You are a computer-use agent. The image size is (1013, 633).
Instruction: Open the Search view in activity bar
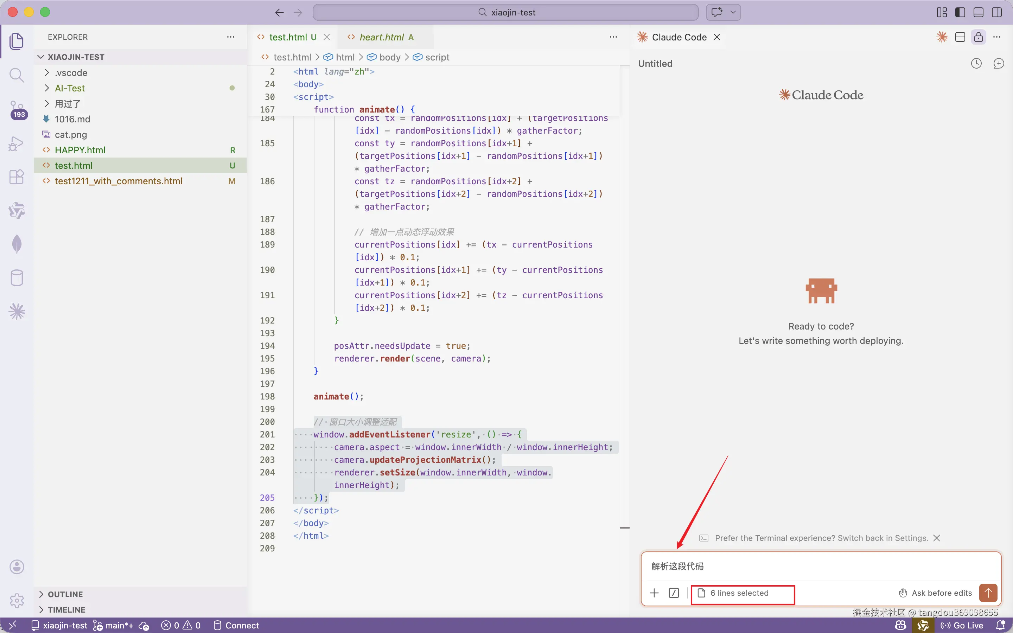[x=16, y=75]
